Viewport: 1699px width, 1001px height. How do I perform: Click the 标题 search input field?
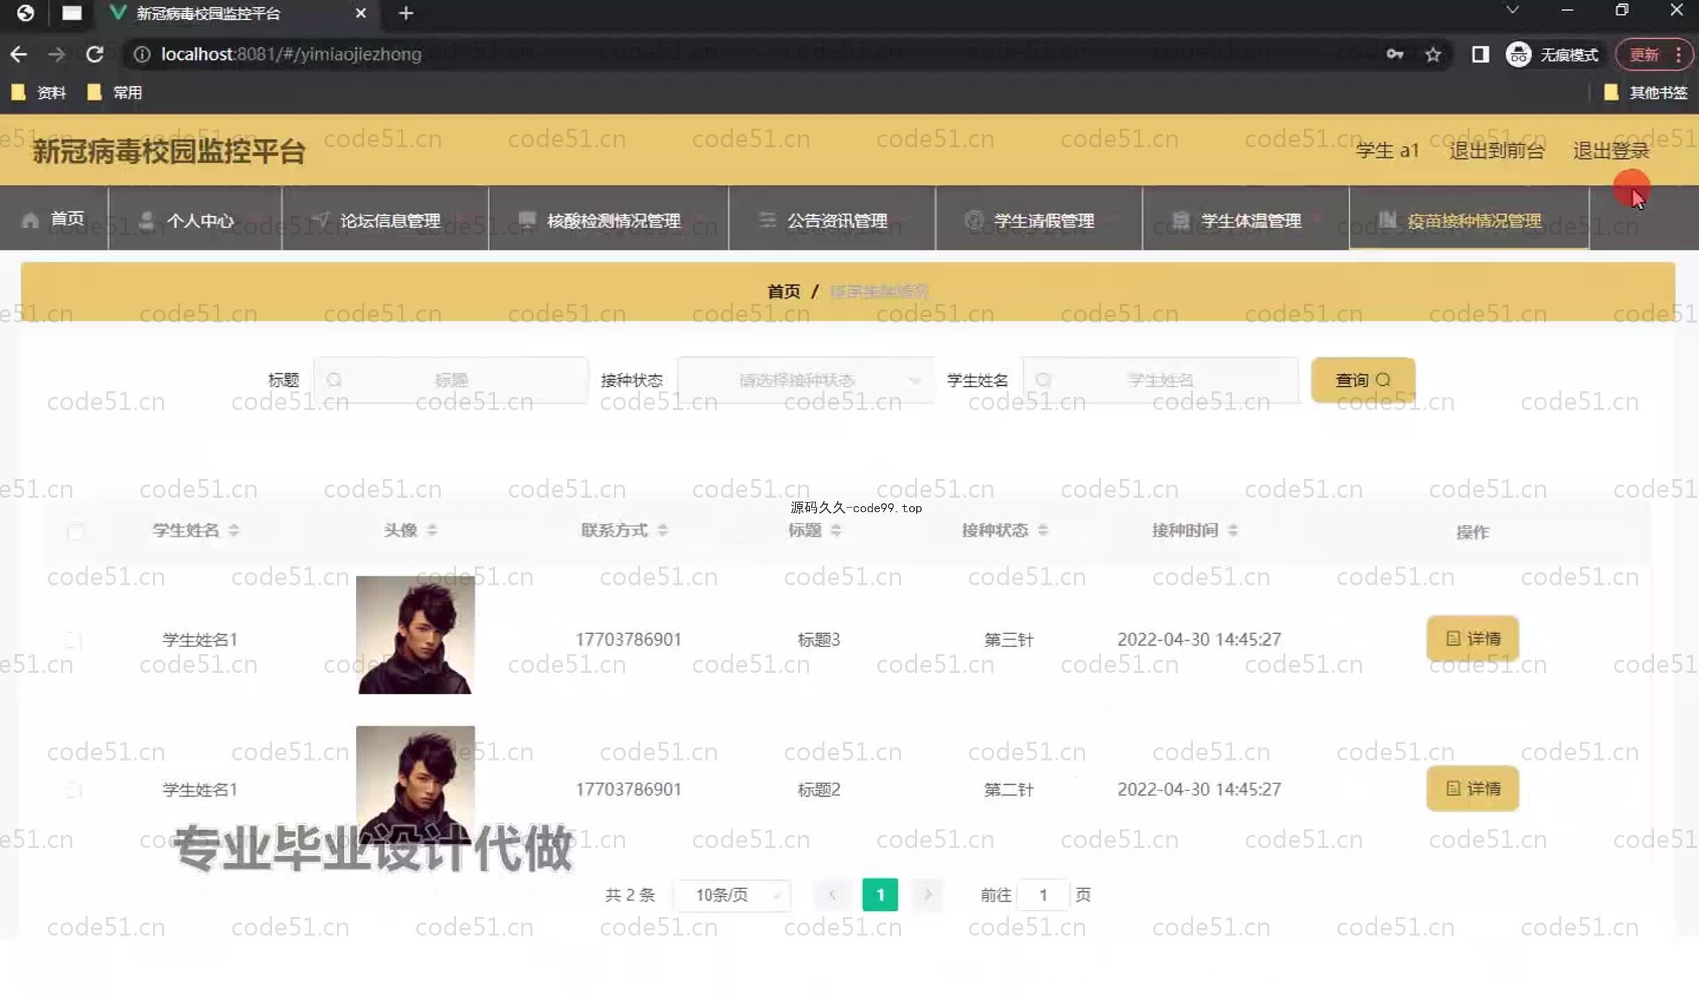[450, 380]
